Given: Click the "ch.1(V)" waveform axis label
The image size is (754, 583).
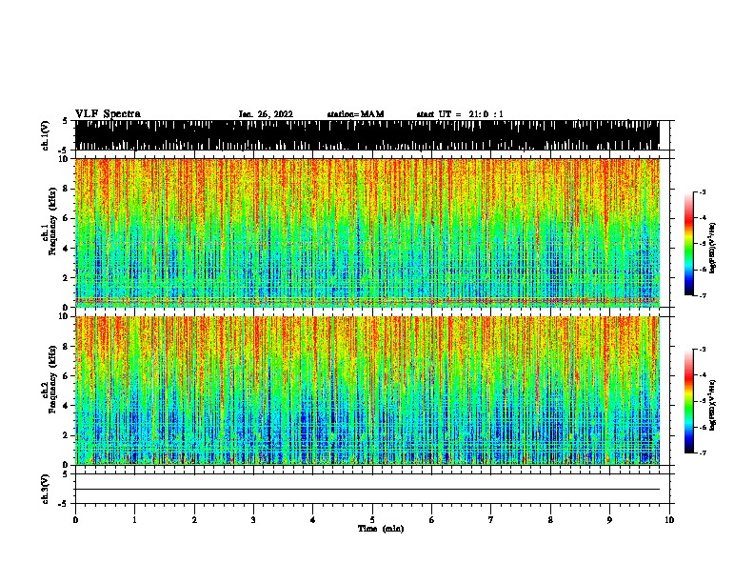Looking at the screenshot, I should (46, 135).
